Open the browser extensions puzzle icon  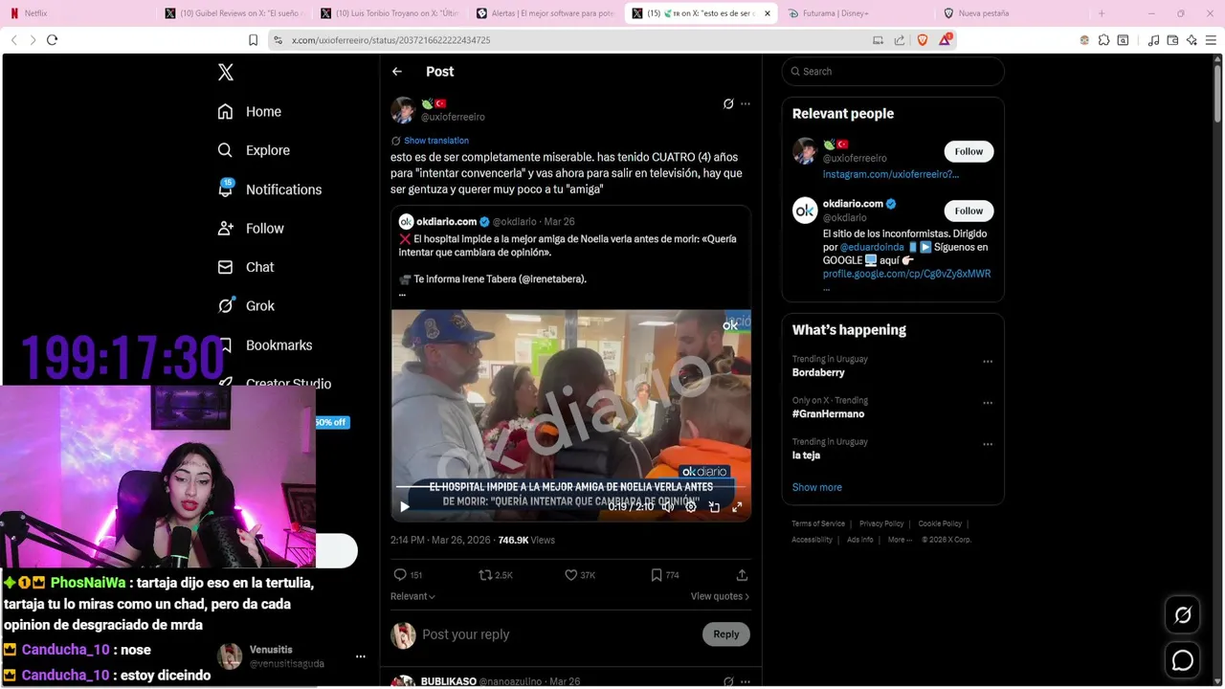pyautogui.click(x=1103, y=40)
